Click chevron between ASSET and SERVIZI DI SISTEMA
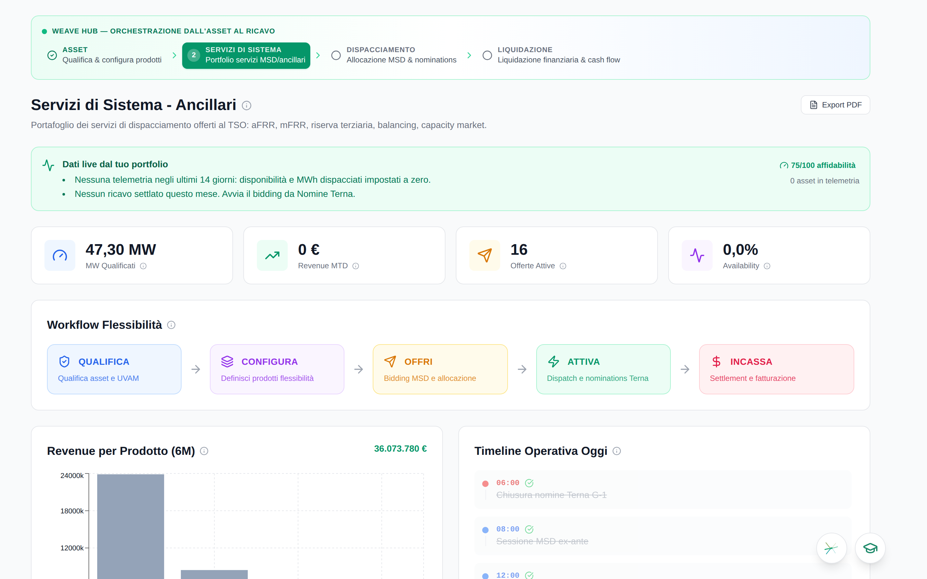927x579 pixels. coord(174,55)
